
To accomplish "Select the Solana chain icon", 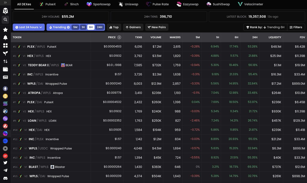I will click(5, 104).
